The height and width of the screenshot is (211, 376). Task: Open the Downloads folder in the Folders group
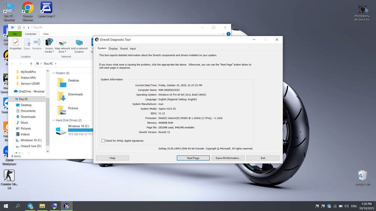point(70,97)
